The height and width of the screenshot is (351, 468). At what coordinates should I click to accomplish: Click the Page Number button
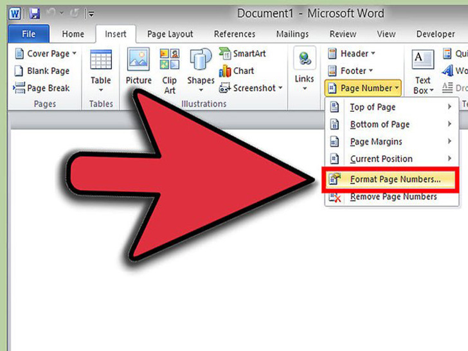click(x=363, y=88)
